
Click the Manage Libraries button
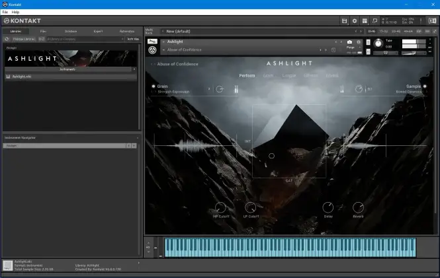coord(24,39)
